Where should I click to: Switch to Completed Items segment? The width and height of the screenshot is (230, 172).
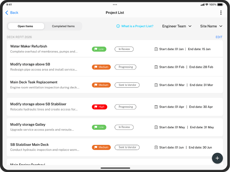click(63, 26)
